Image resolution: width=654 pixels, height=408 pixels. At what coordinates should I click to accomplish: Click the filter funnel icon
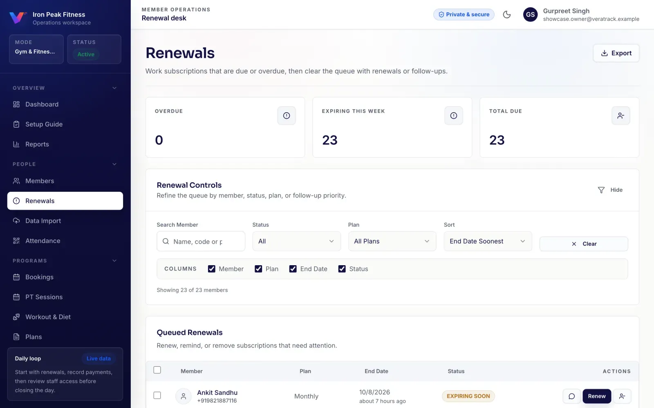(601, 190)
